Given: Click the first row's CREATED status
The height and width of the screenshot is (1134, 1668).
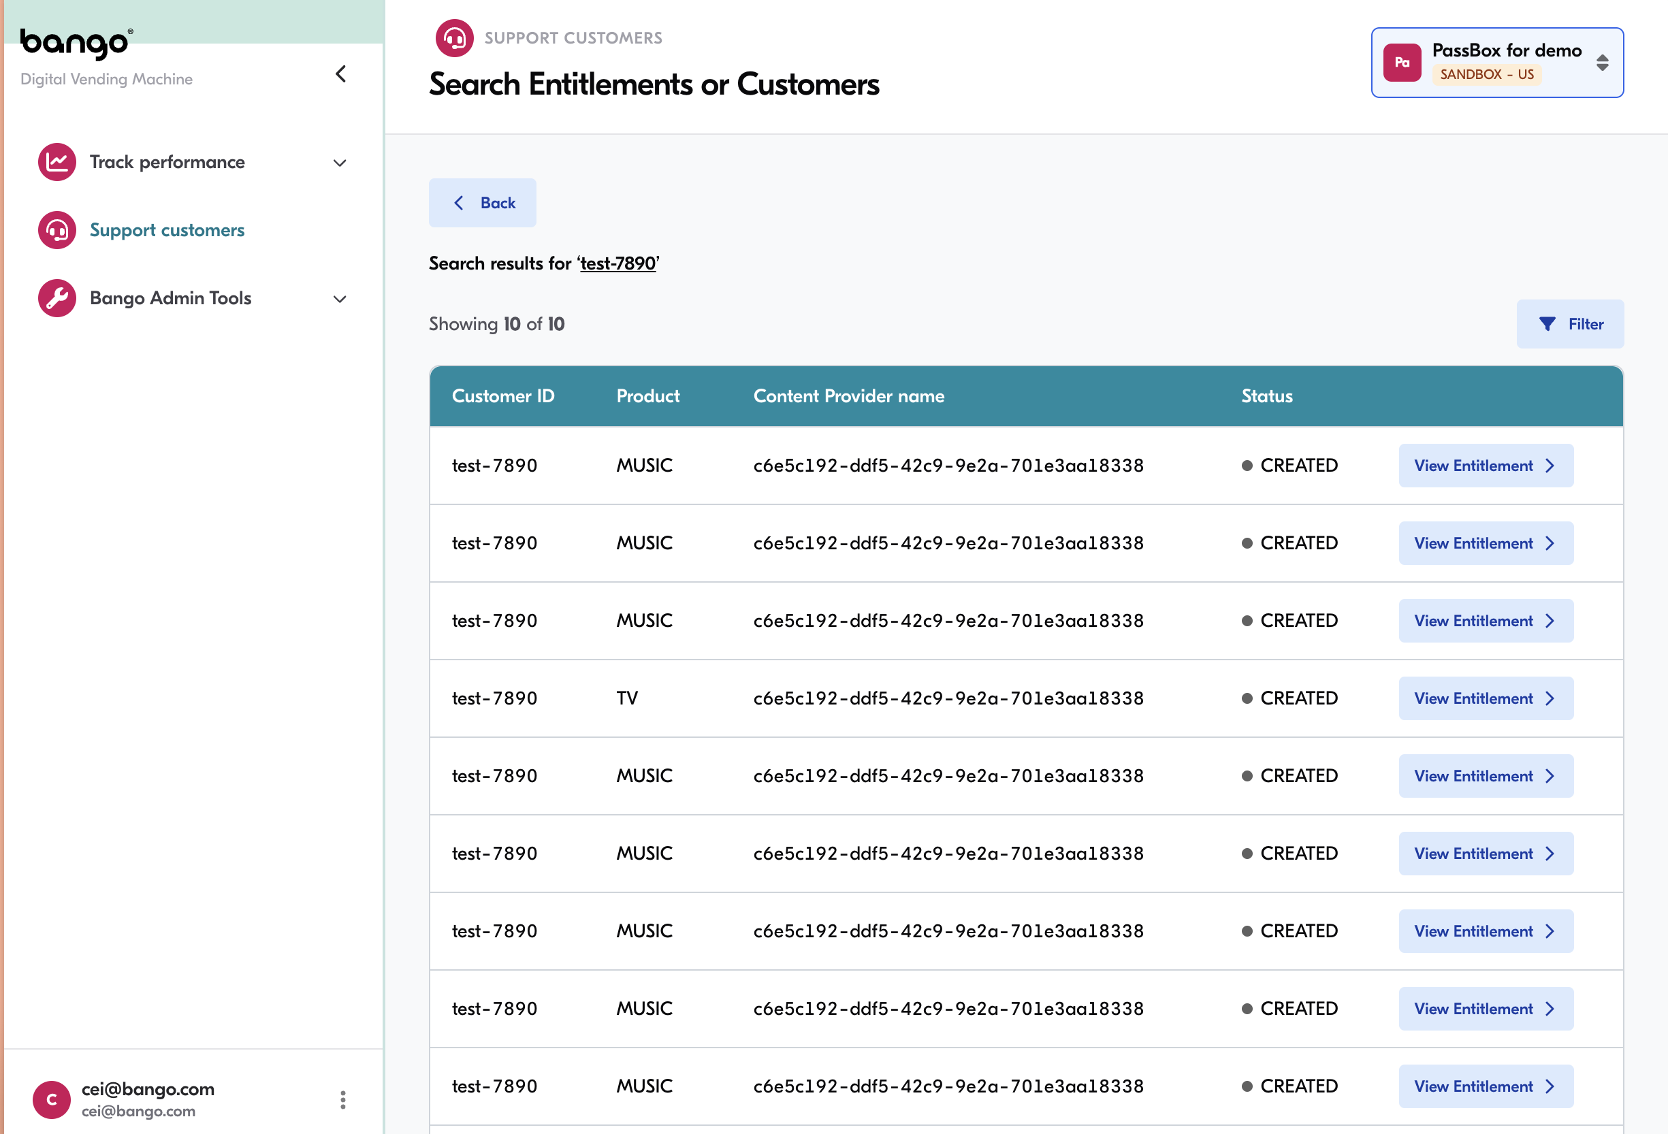Looking at the screenshot, I should tap(1289, 466).
